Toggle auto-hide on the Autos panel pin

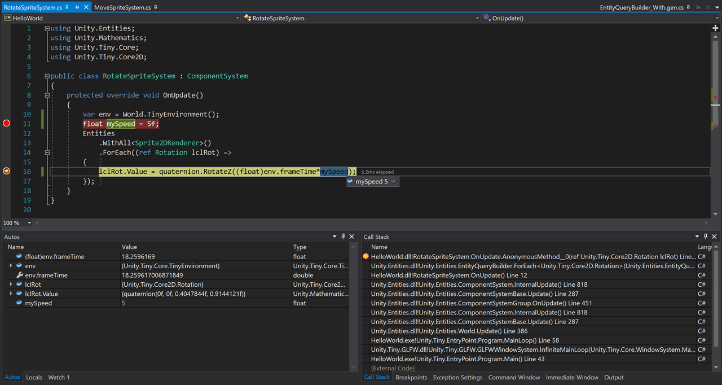coord(344,237)
